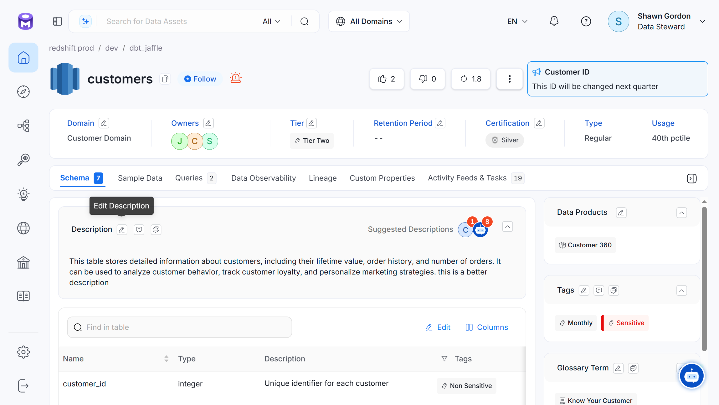Open the floating chatbot assistant button

click(691, 376)
